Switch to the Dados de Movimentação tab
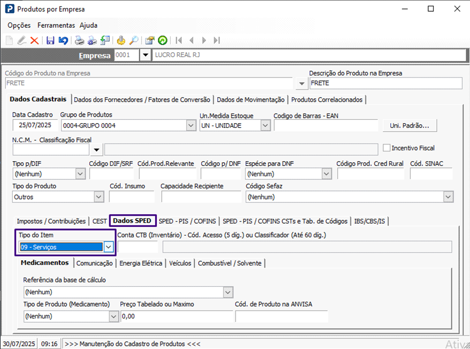This screenshot has height=349, width=470. click(x=251, y=100)
